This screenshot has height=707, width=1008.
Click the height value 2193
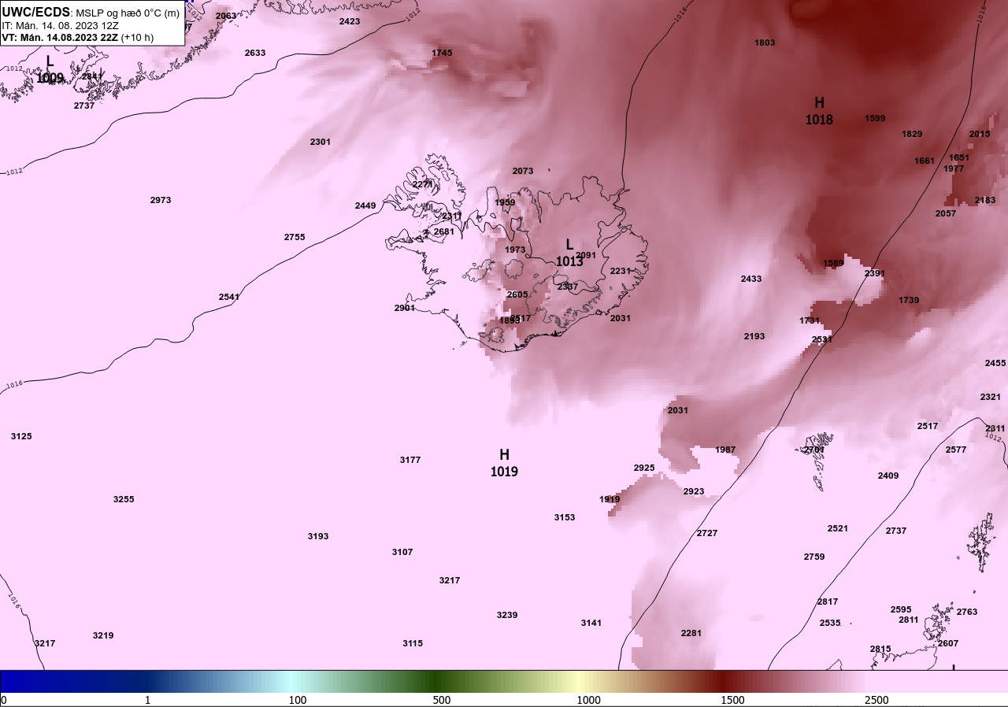(754, 336)
